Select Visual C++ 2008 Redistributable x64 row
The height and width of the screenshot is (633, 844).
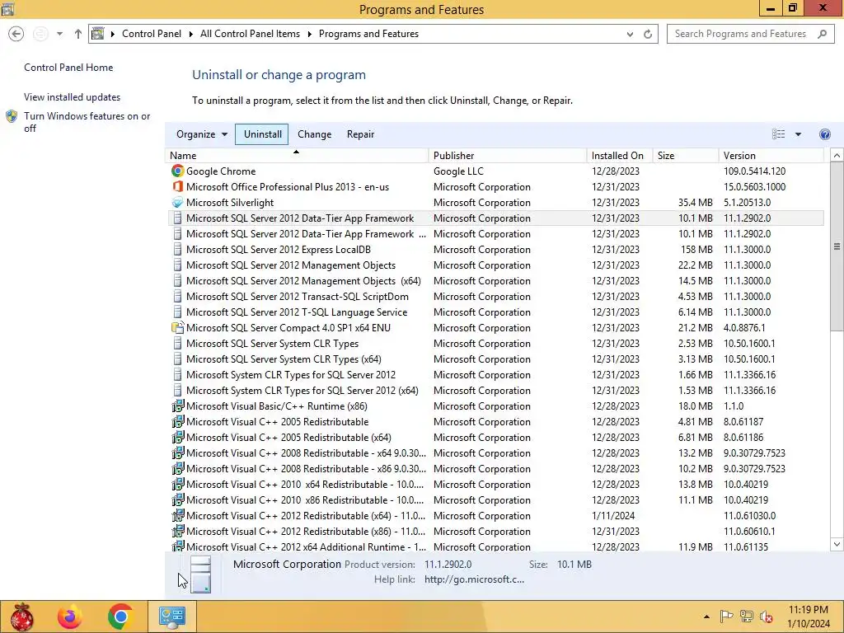pyautogui.click(x=495, y=453)
